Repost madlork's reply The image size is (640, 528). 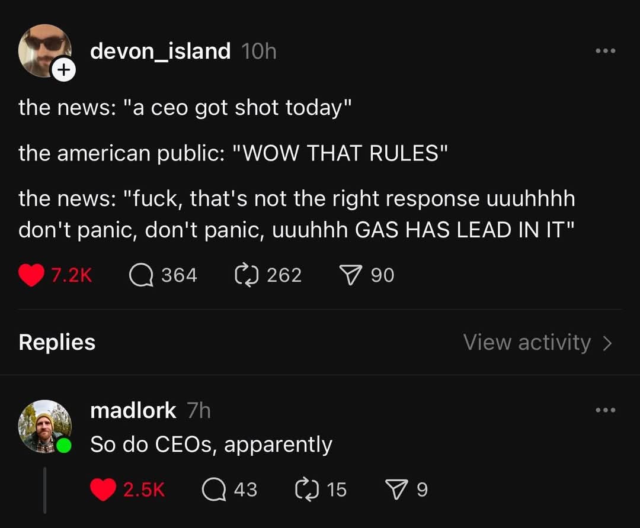click(306, 490)
